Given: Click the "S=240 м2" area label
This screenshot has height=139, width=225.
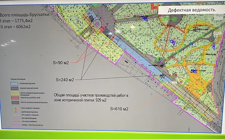Looking at the screenshot, I should [65, 80].
